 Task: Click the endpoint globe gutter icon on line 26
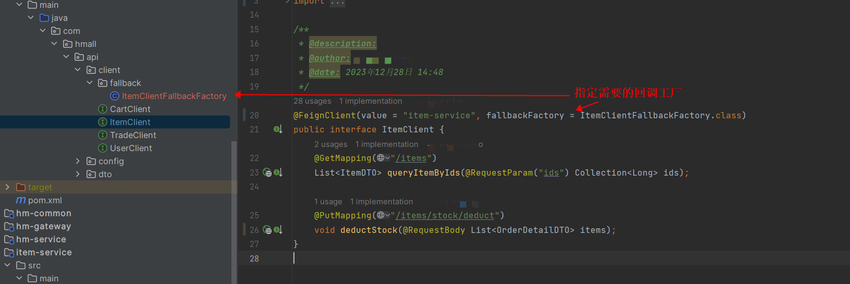click(267, 230)
